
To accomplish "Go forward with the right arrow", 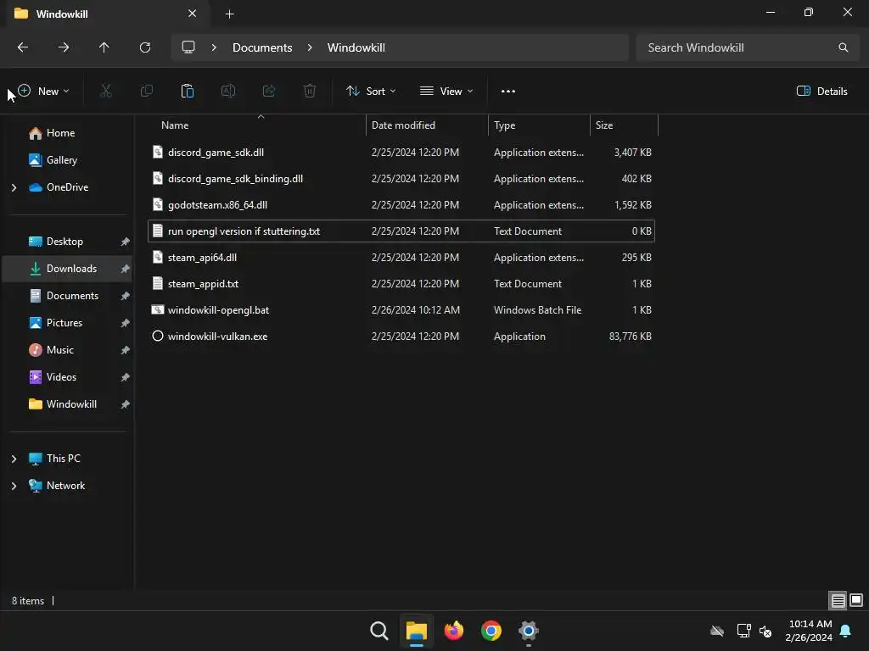I will click(x=64, y=47).
